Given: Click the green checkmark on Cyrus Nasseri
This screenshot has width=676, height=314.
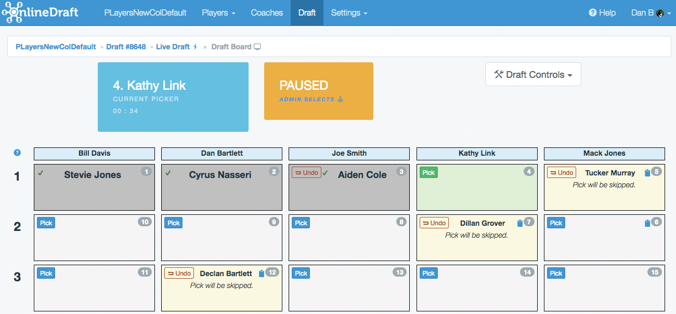Looking at the screenshot, I should 168,173.
